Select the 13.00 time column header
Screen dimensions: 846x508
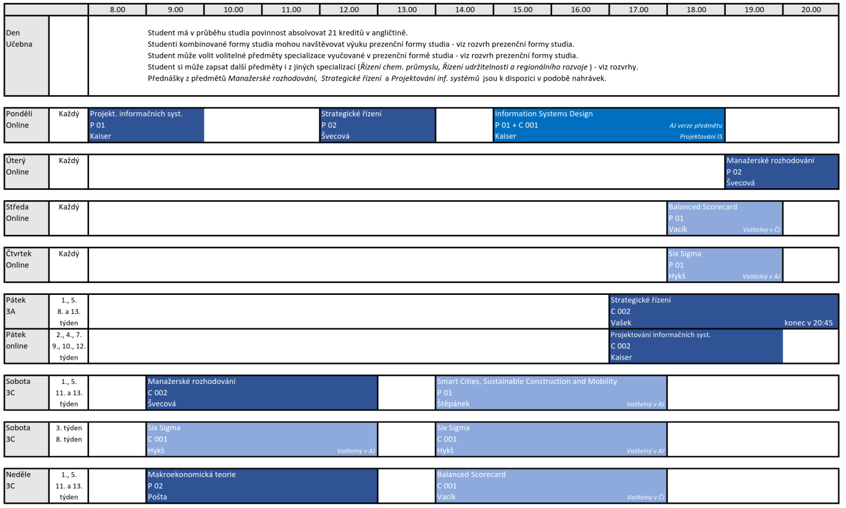[407, 10]
